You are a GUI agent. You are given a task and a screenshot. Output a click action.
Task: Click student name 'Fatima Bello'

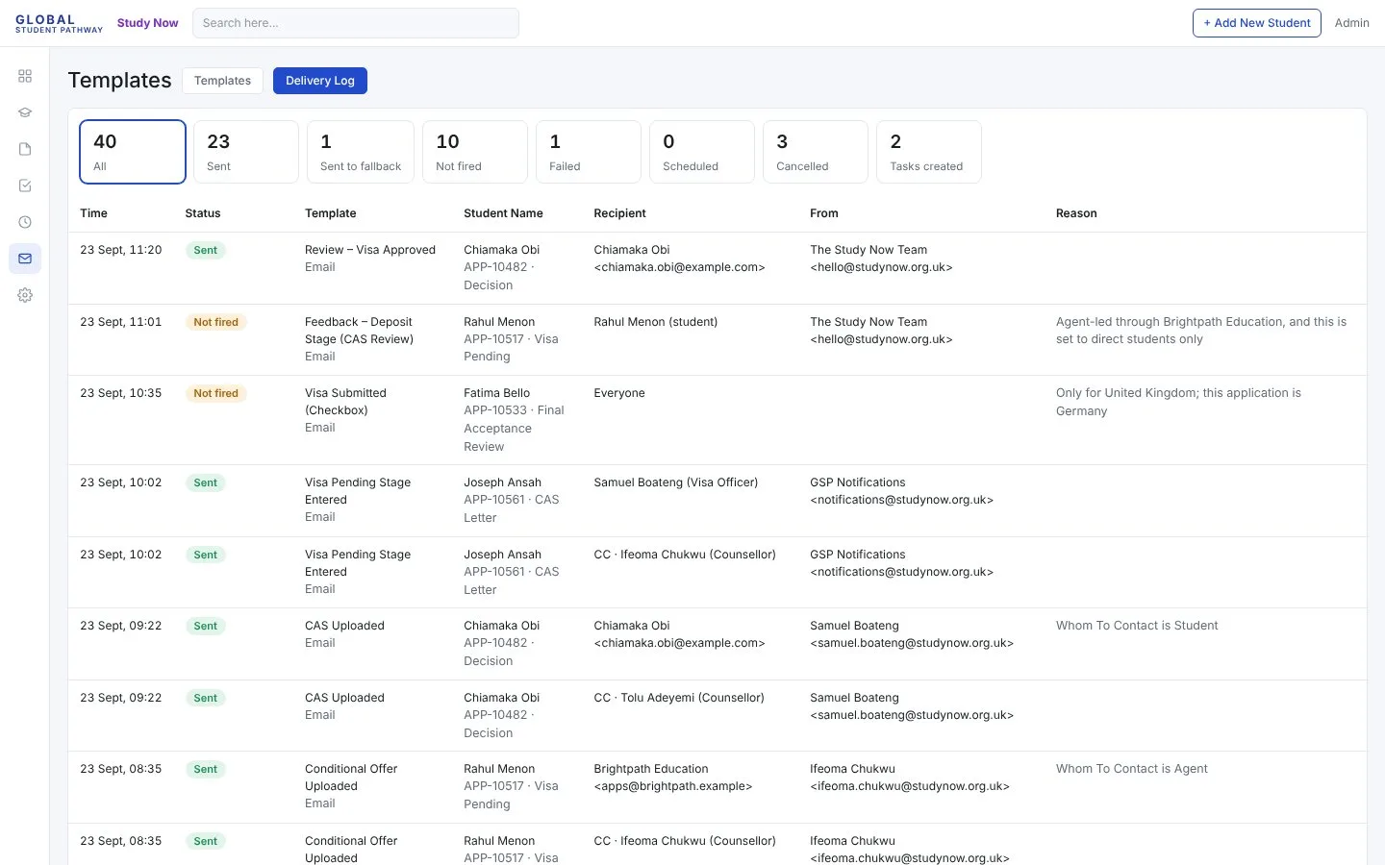tap(496, 393)
